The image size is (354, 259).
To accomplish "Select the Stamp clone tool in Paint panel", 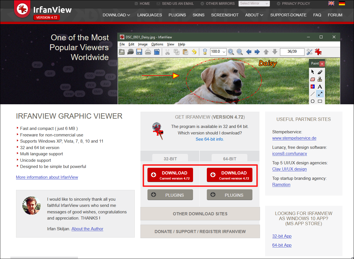I will (x=320, y=79).
